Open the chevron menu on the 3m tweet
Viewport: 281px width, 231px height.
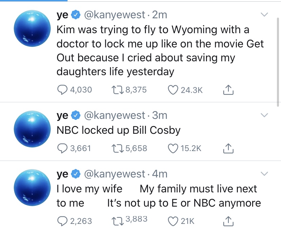[x=264, y=115]
